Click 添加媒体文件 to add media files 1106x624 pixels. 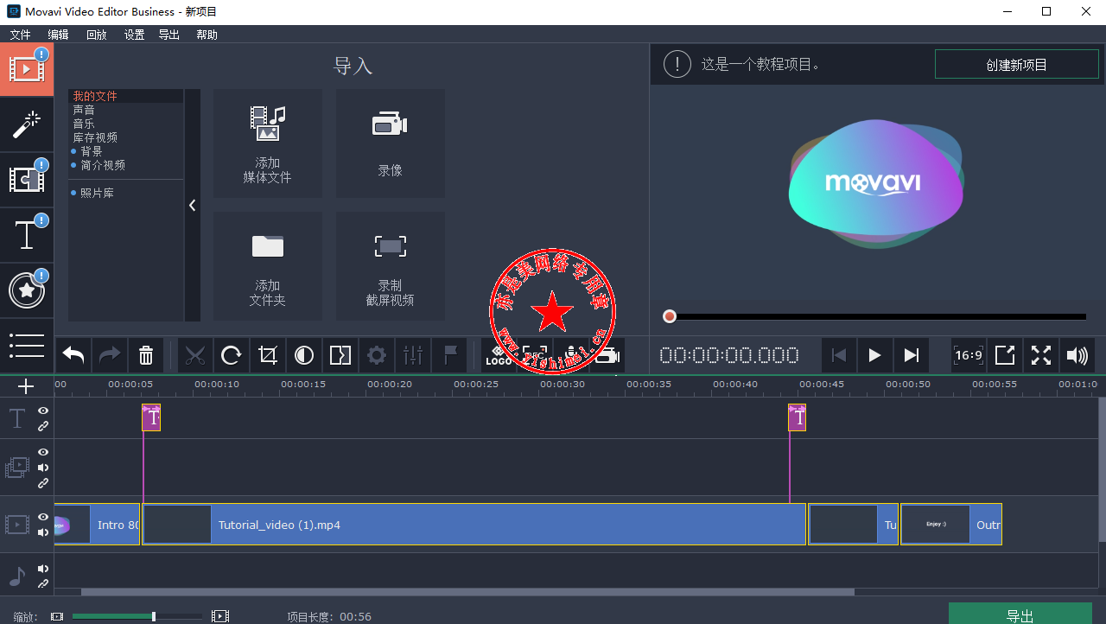268,143
